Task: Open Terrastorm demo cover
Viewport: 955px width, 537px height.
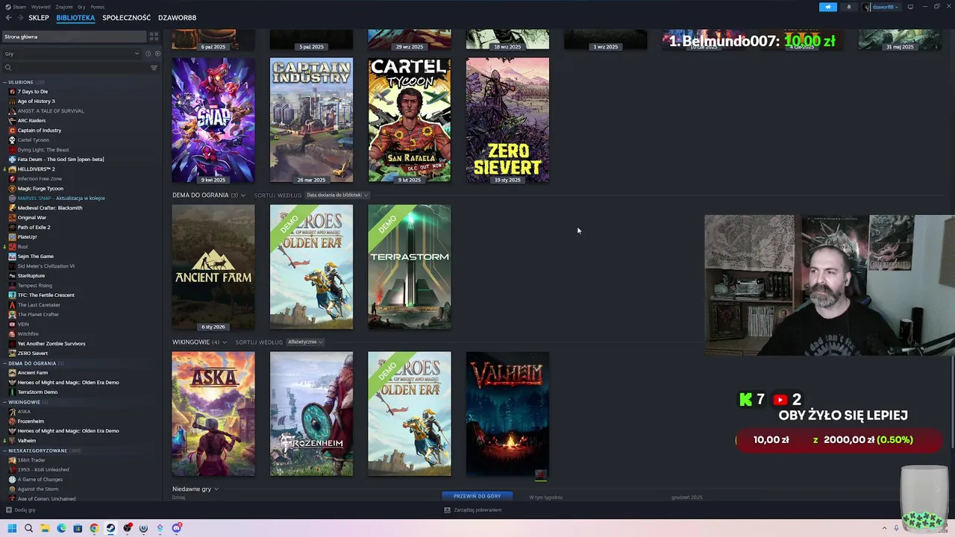Action: pos(410,267)
